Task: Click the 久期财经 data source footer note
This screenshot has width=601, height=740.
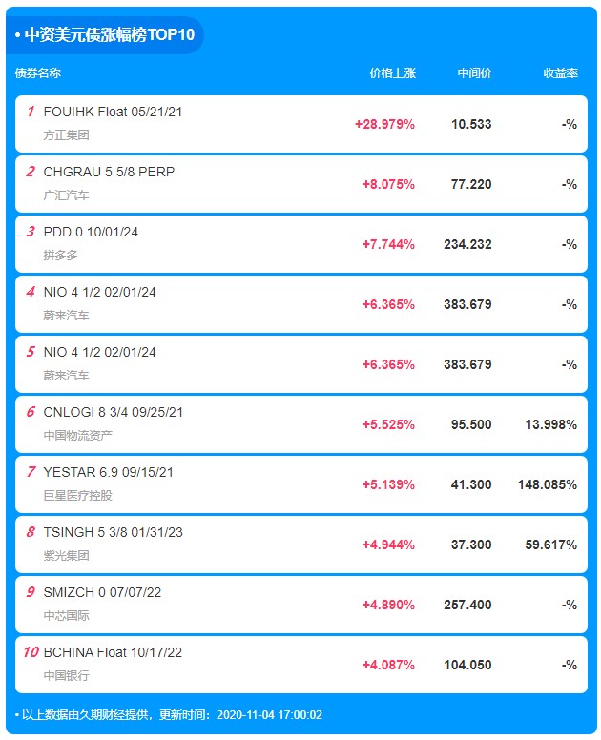Action: (x=169, y=714)
